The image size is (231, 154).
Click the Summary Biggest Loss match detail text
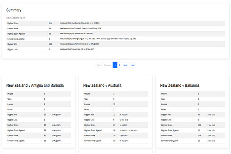[x=77, y=49]
